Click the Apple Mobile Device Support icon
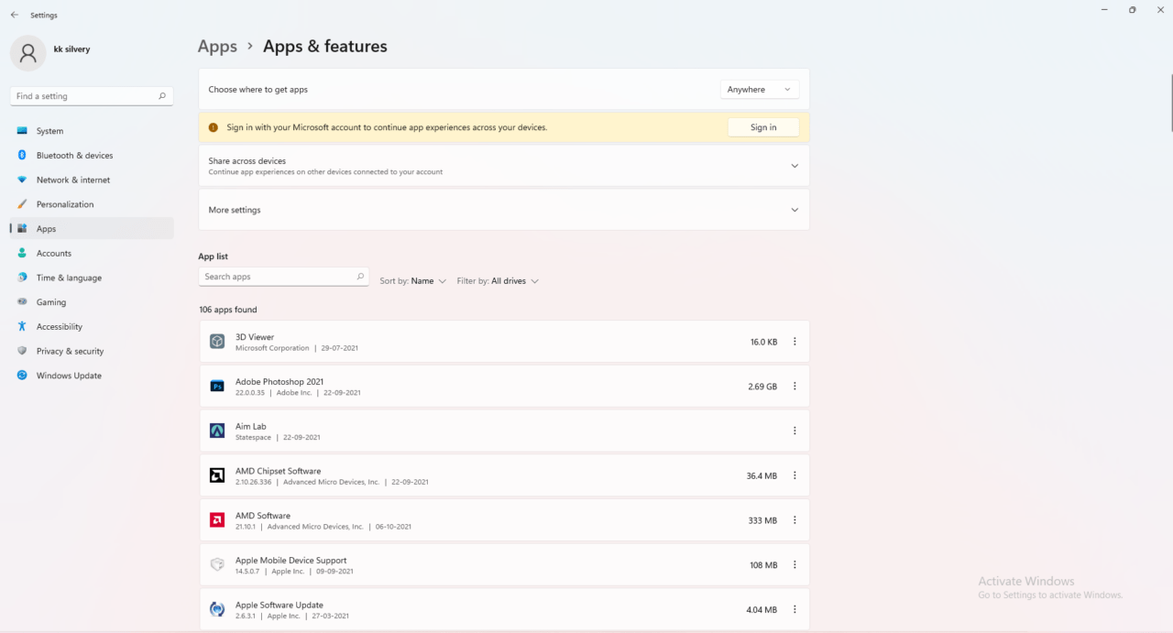Screen dimensions: 1173x633 point(217,564)
